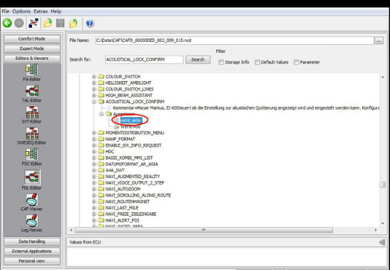Expand the COLOUR_SWITCH_LINES node
The image size is (390, 270).
point(94,89)
